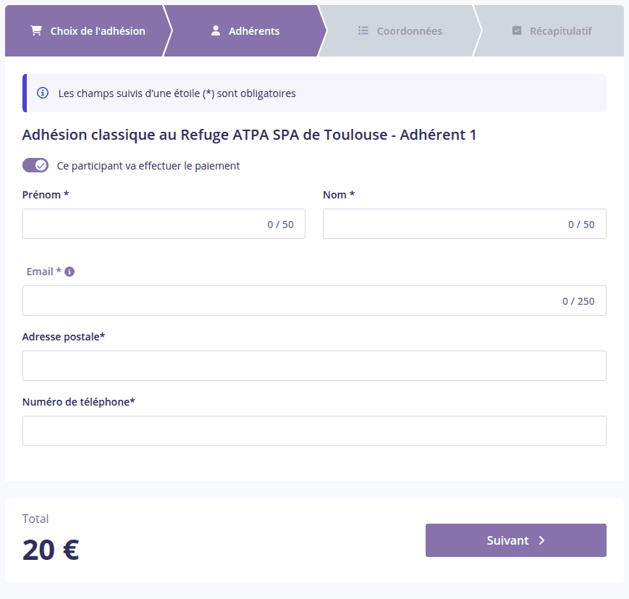The height and width of the screenshot is (599, 629).
Task: Click the arrow chevron inside the Suivant button
Action: click(539, 540)
